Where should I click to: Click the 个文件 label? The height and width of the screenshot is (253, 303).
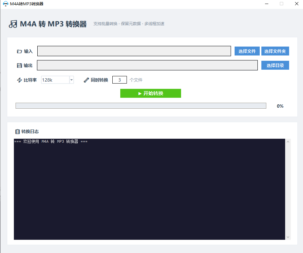point(136,80)
